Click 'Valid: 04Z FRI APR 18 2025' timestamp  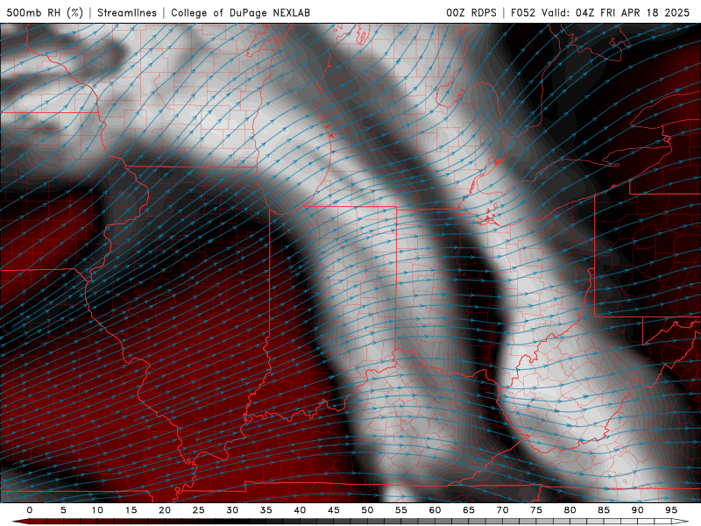(616, 12)
